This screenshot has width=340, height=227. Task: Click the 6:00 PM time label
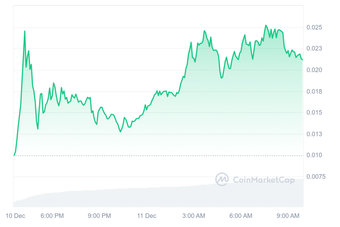tap(52, 216)
